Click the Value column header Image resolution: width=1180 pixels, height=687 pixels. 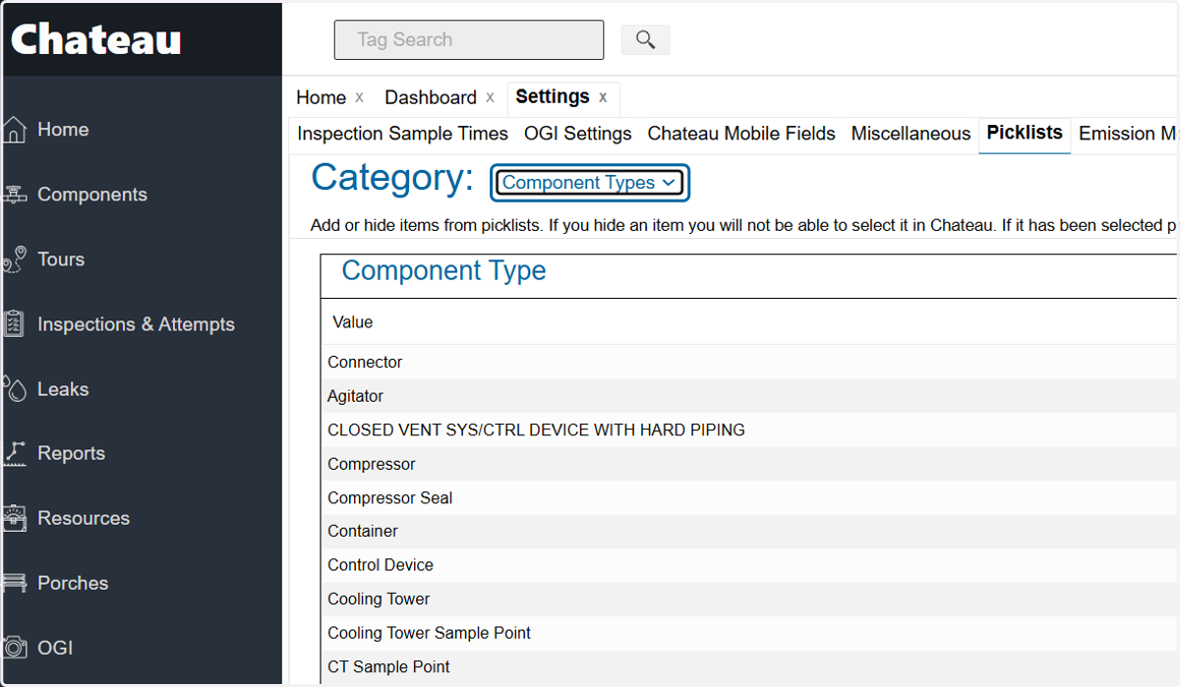coord(353,322)
